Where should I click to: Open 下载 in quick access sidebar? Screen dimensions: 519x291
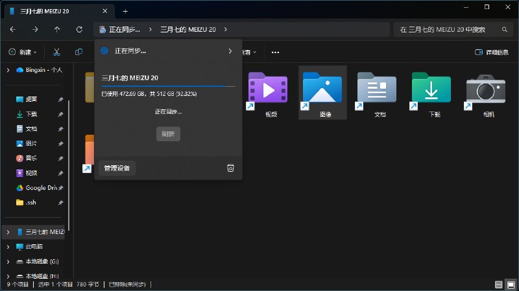27,114
